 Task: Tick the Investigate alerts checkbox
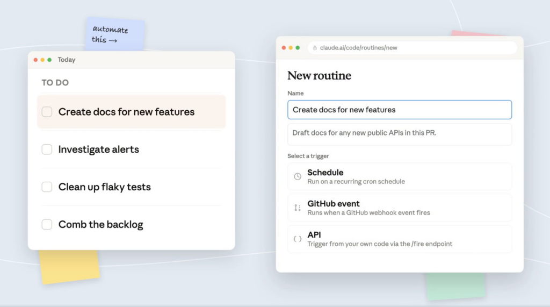coord(47,149)
